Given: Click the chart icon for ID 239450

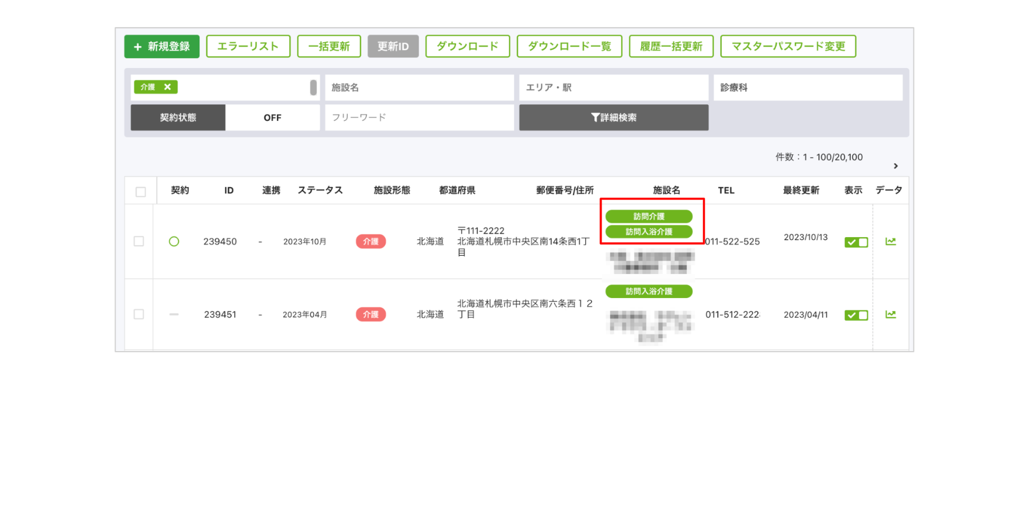Looking at the screenshot, I should coord(890,241).
